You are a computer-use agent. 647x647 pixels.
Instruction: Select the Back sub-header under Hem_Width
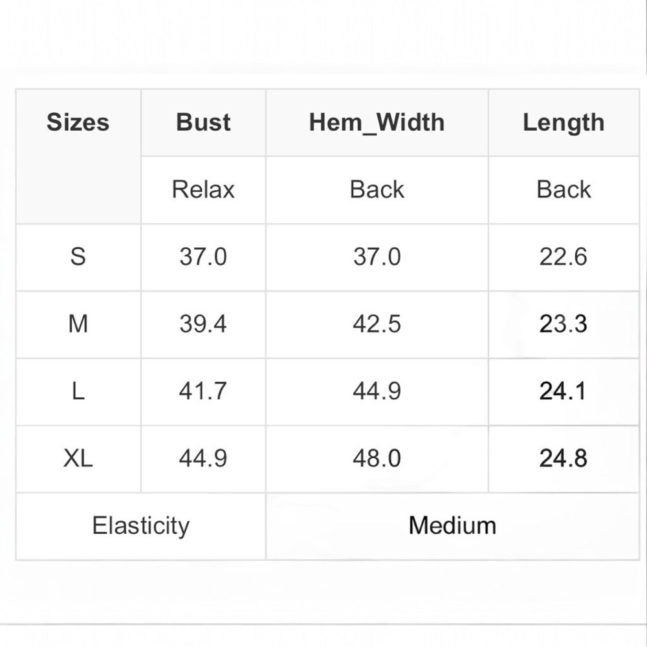click(377, 190)
